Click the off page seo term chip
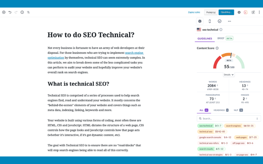Viewport: 263px width, 164px height. tap(243, 143)
